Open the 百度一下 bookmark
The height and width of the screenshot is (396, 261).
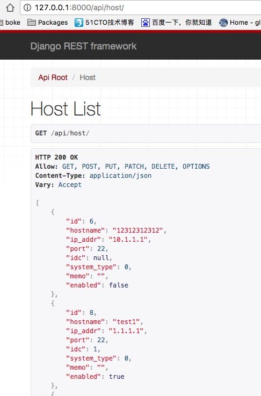click(177, 23)
